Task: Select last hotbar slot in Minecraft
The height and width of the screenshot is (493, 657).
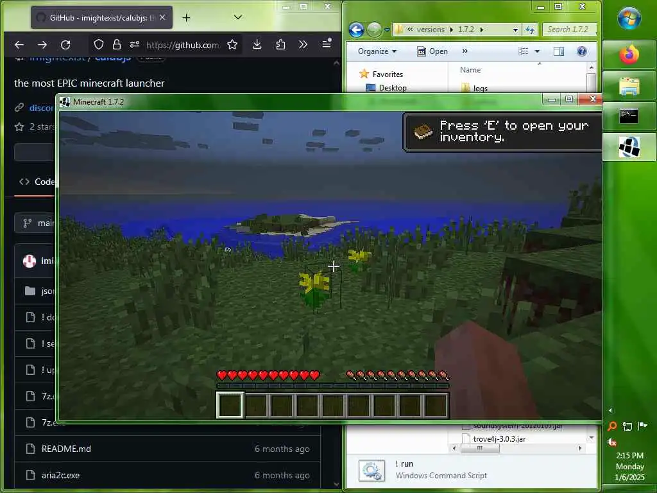Action: [x=436, y=405]
